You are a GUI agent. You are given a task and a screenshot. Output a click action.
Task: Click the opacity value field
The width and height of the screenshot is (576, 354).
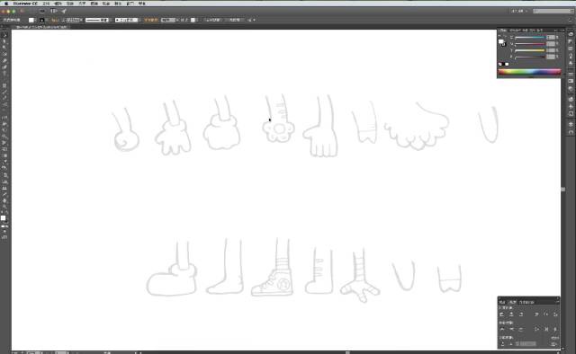click(168, 20)
